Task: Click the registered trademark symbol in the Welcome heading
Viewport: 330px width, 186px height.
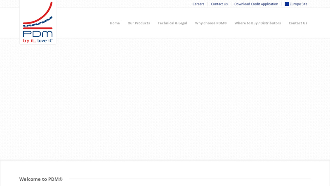Action: tap(60, 179)
